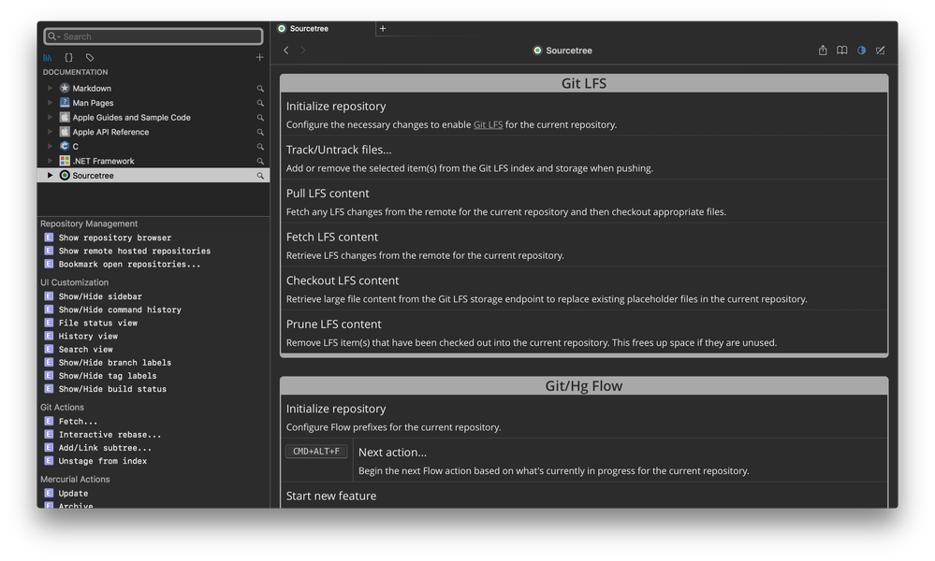Viewport: 935px width, 561px height.
Task: Click the Git LFS section header
Action: 584,83
